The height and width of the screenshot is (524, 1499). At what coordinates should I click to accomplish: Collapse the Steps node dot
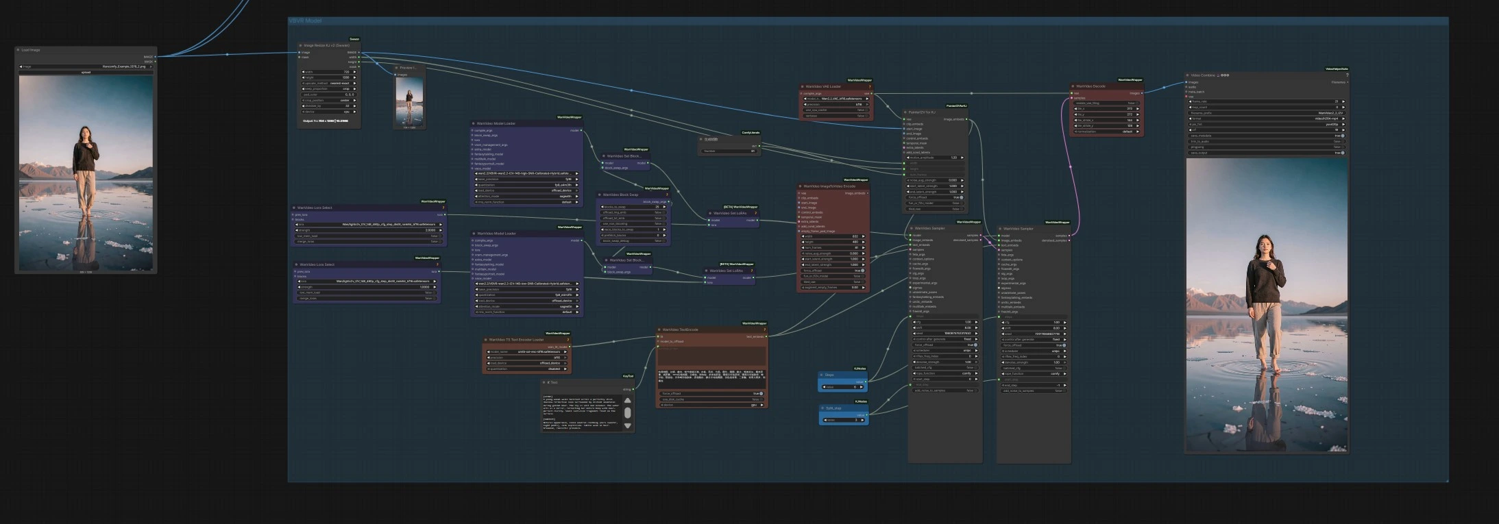(x=821, y=375)
